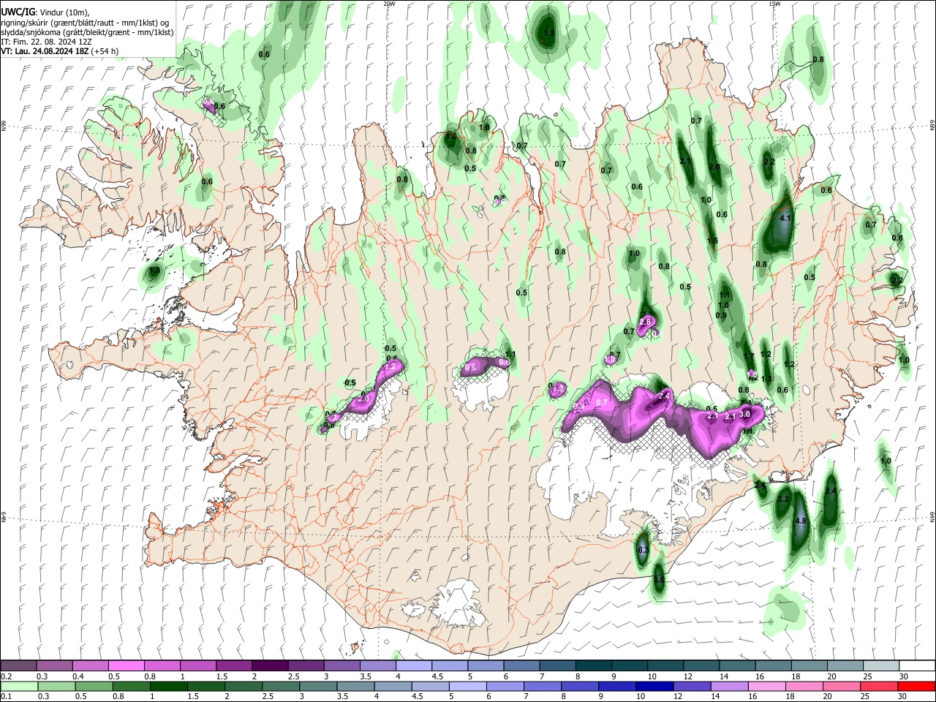Click the dark teal 8 swatch in upper legend
The height and width of the screenshot is (702, 936).
[593, 665]
